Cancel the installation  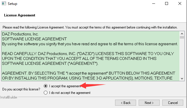coord(173,103)
